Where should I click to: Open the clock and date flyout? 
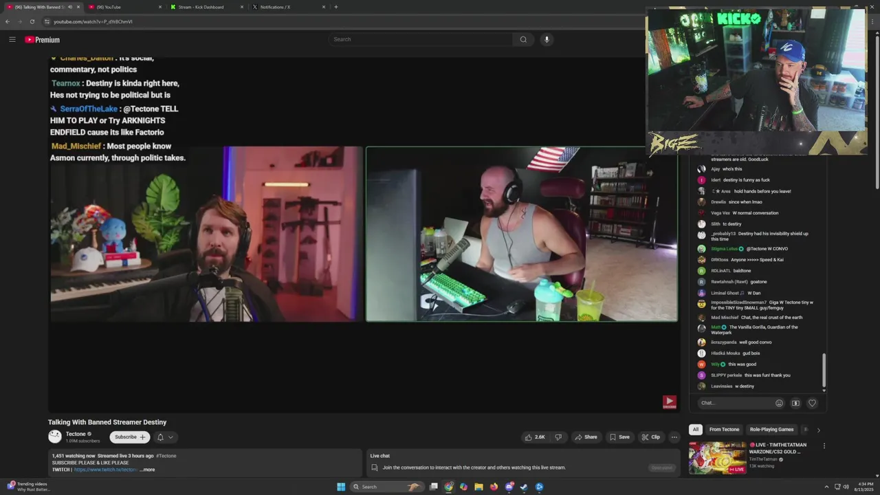[863, 487]
